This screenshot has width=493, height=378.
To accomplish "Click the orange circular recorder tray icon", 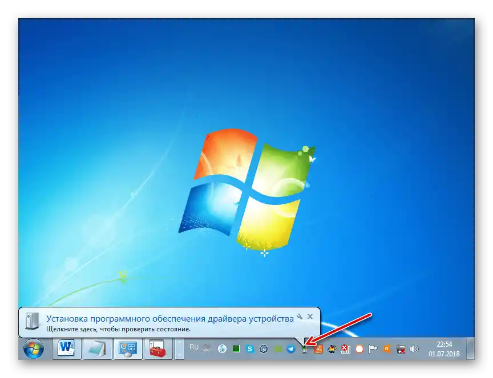I will coord(359,349).
